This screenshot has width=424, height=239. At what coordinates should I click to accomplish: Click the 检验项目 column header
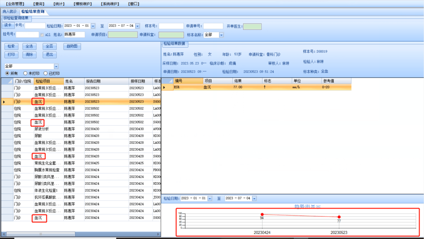point(49,81)
